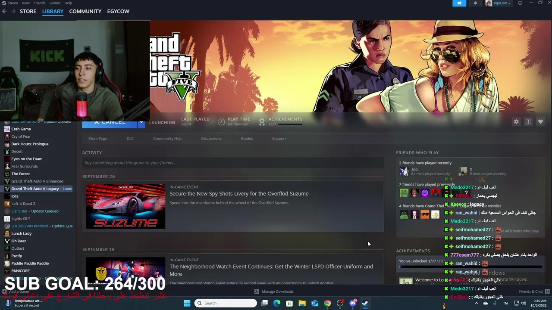Click the activity text field
Image resolution: width=552 pixels, height=310 pixels.
233,163
